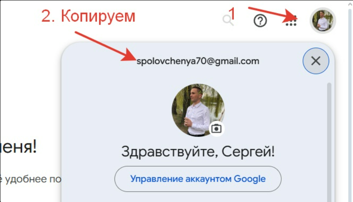Image resolution: width=353 pixels, height=202 pixels.
Task: Close the Google account panel
Action: point(316,61)
